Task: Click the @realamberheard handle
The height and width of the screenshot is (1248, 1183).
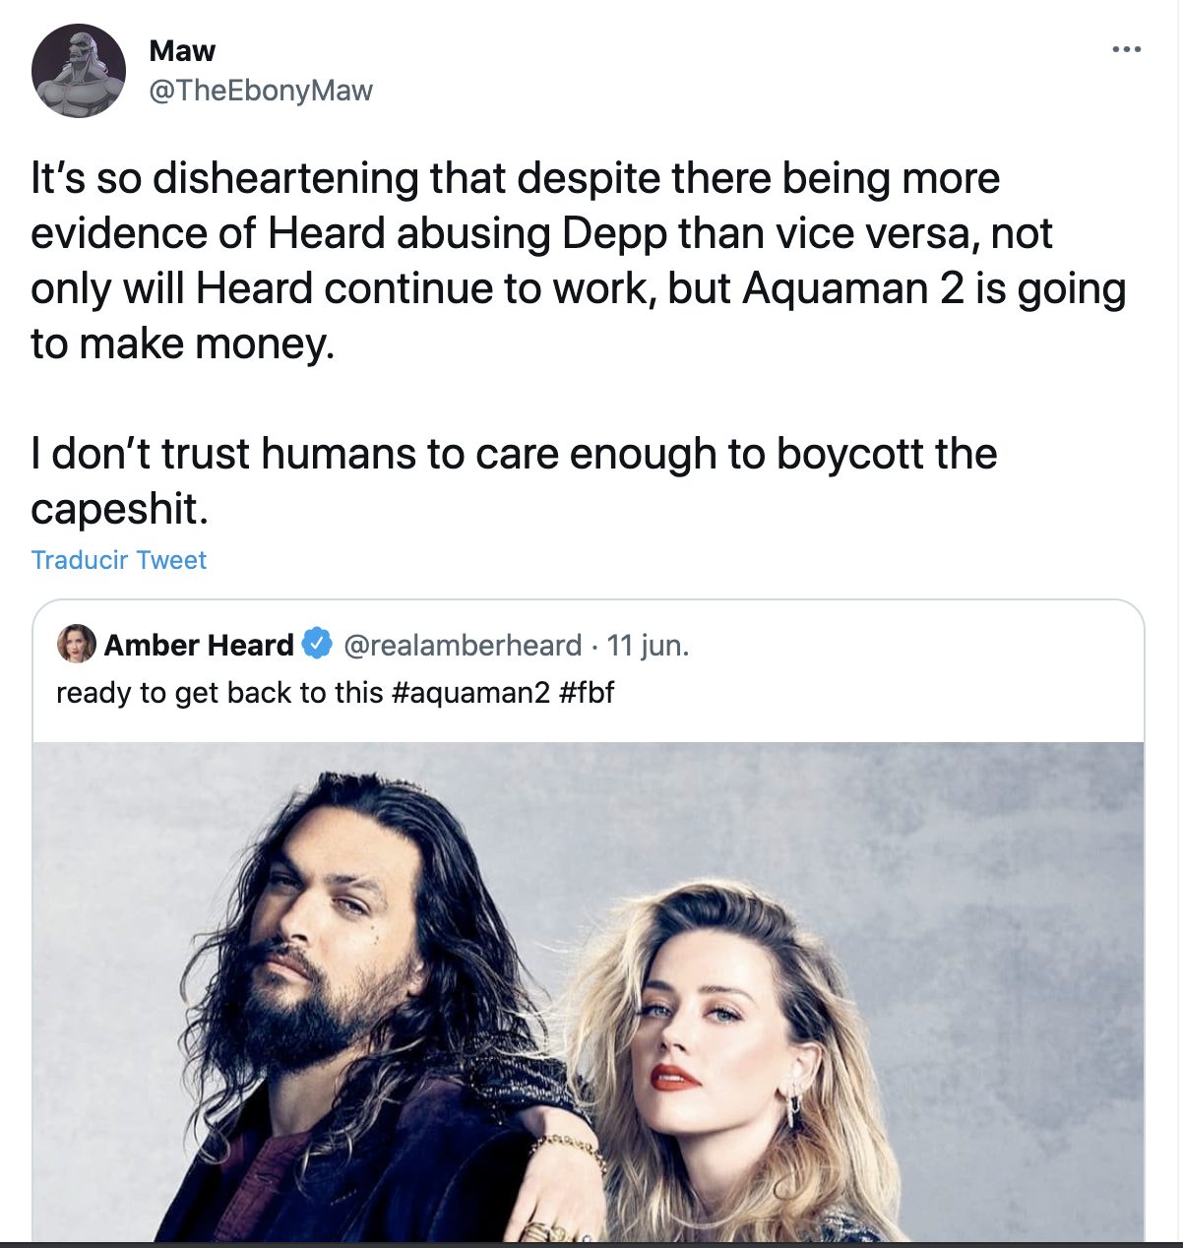Action: [x=463, y=645]
